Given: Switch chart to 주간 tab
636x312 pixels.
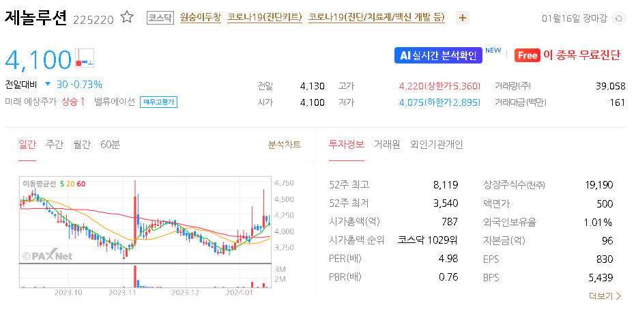Looking at the screenshot, I should (x=55, y=144).
